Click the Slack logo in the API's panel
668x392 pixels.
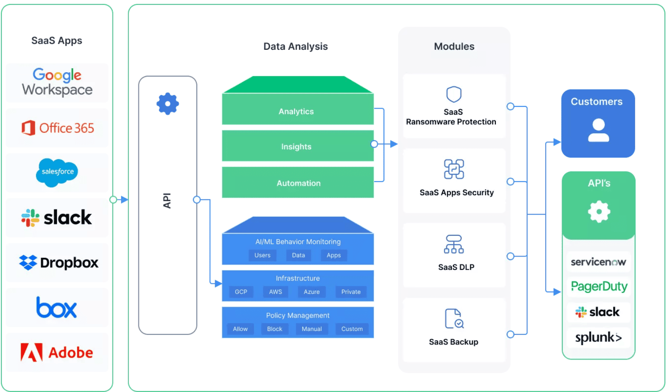tap(597, 312)
